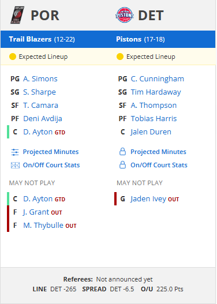Open C. Cunningham player page

click(x=158, y=79)
